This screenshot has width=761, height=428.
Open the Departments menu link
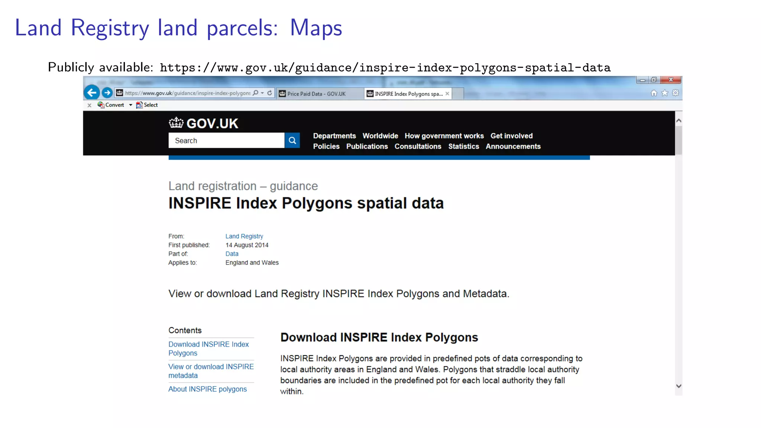pos(334,136)
